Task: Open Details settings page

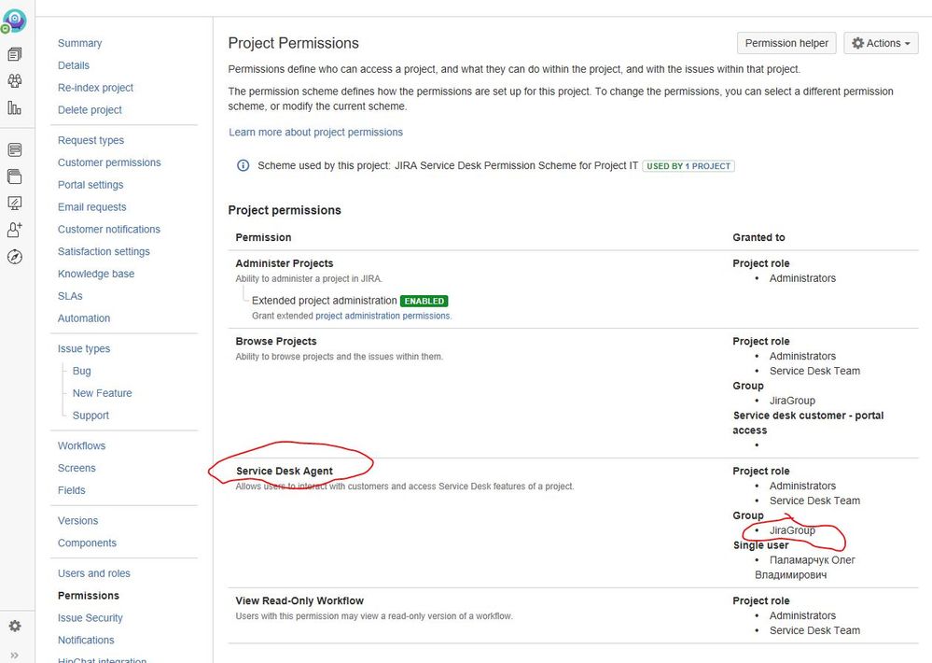Action: click(74, 65)
